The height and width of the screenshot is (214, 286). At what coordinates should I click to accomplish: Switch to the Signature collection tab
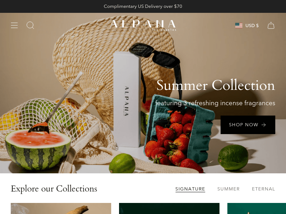coord(190,189)
